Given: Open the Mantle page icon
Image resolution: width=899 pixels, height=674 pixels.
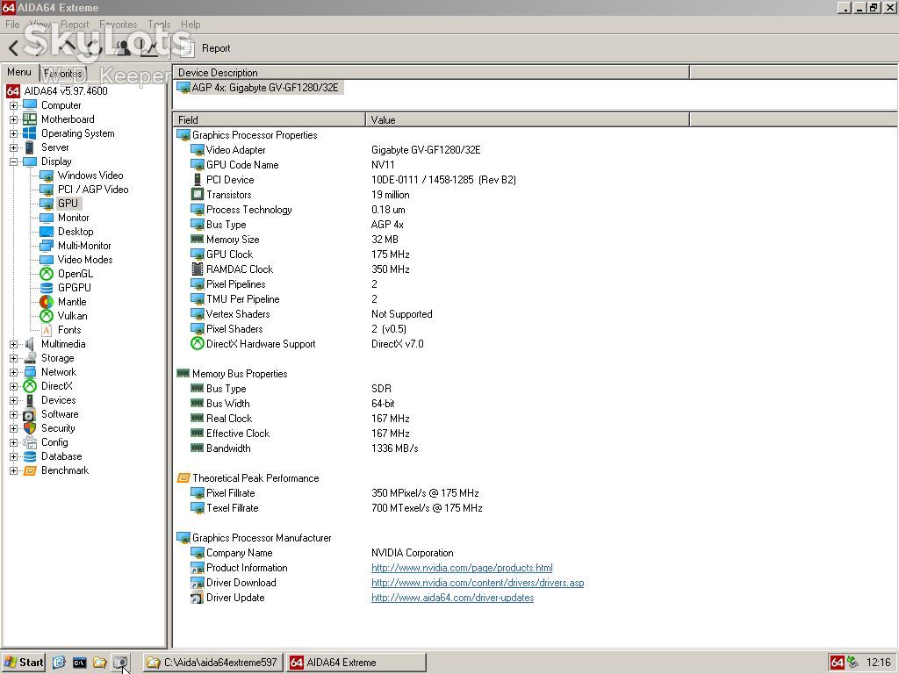Looking at the screenshot, I should 47,302.
